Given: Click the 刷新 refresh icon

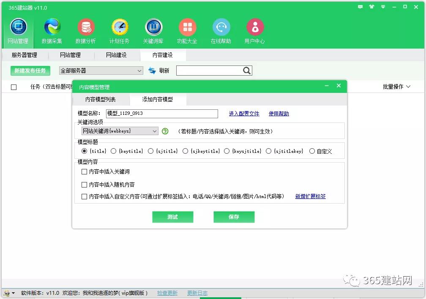Looking at the screenshot, I should [152, 71].
